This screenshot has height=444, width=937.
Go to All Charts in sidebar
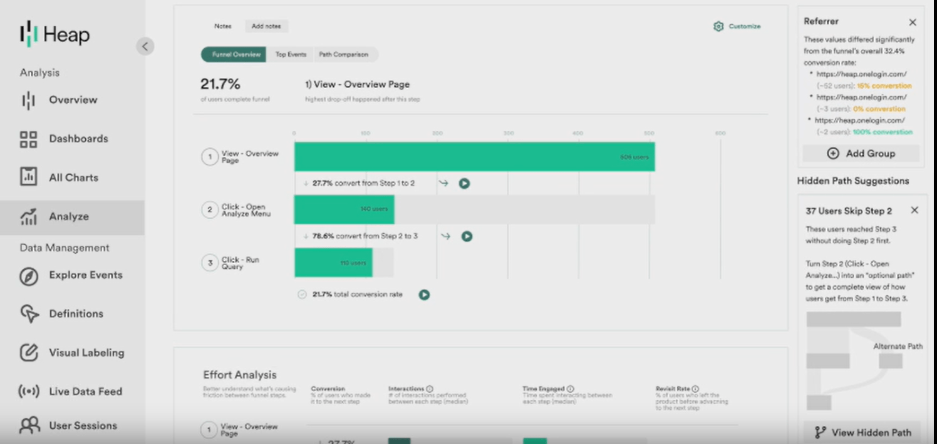pos(73,178)
